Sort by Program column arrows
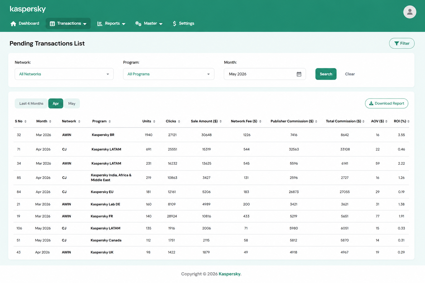 point(110,121)
